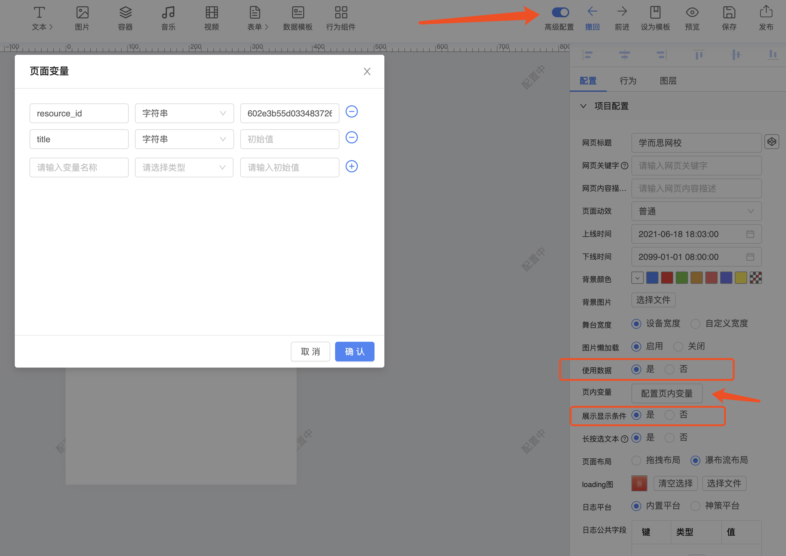786x556 pixels.
Task: Remove the resource_id variable row
Action: [x=351, y=112]
